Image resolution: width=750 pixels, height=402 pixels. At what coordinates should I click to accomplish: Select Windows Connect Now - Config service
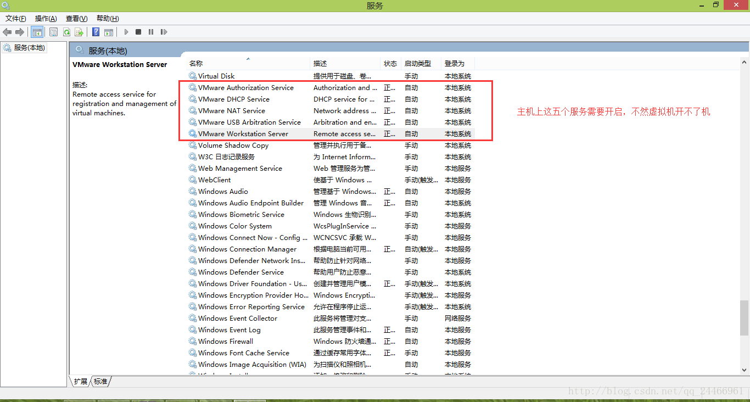click(x=253, y=237)
